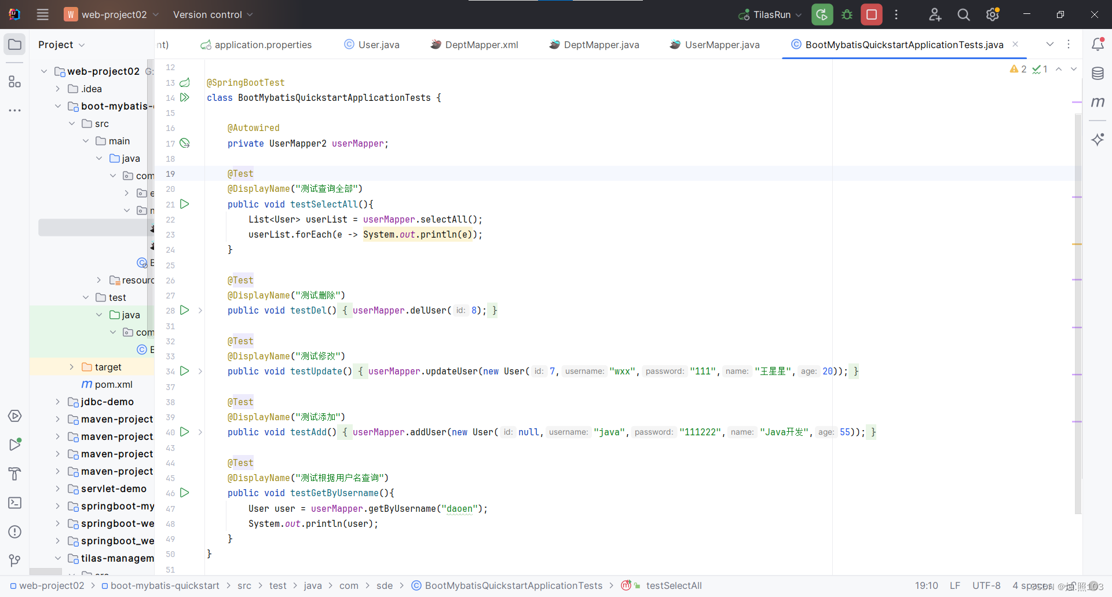This screenshot has width=1112, height=597.
Task: Open the AI Assistant sparkle icon
Action: 1098,139
